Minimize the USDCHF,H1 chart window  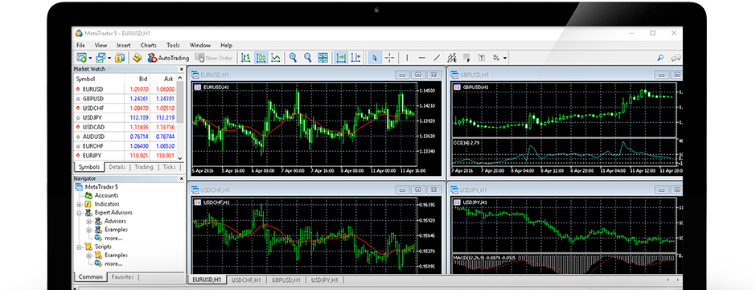point(403,190)
